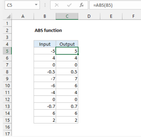
Task: Click the Select All corner triangle
Action: [x=9, y=16]
